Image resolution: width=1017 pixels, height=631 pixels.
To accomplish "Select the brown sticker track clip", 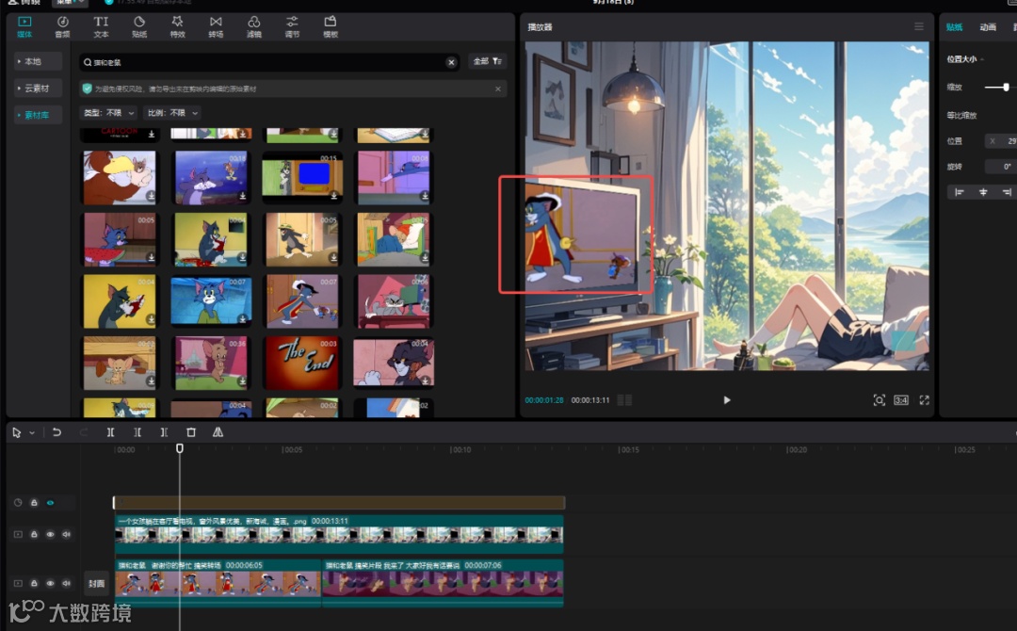I will [339, 503].
